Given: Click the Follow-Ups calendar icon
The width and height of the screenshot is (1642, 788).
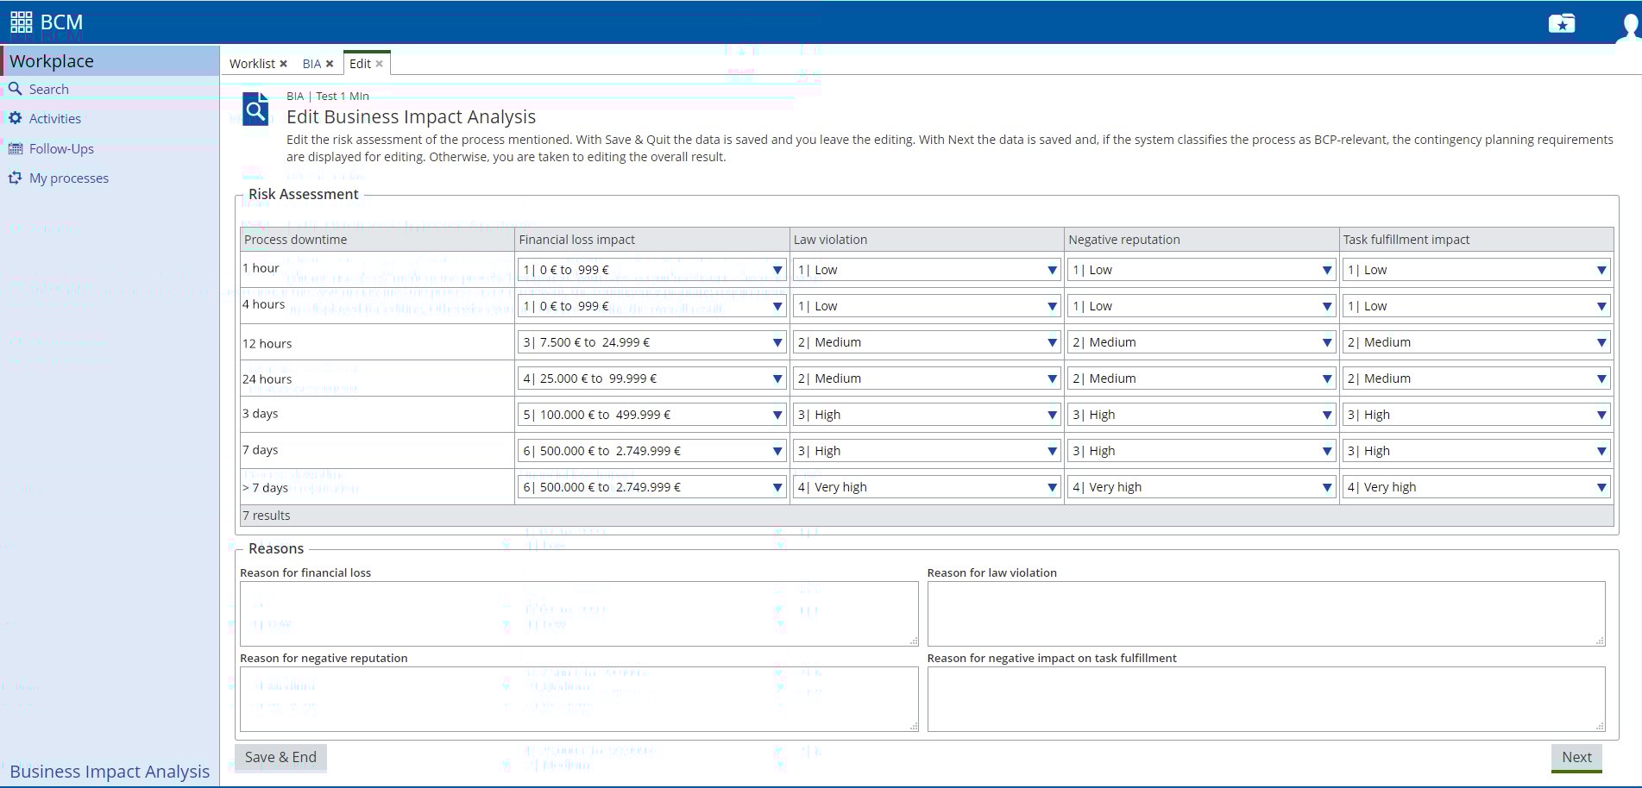Looking at the screenshot, I should coord(15,148).
